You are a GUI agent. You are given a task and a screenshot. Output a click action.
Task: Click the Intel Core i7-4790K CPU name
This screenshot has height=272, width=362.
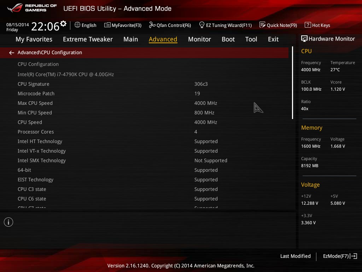(x=66, y=74)
